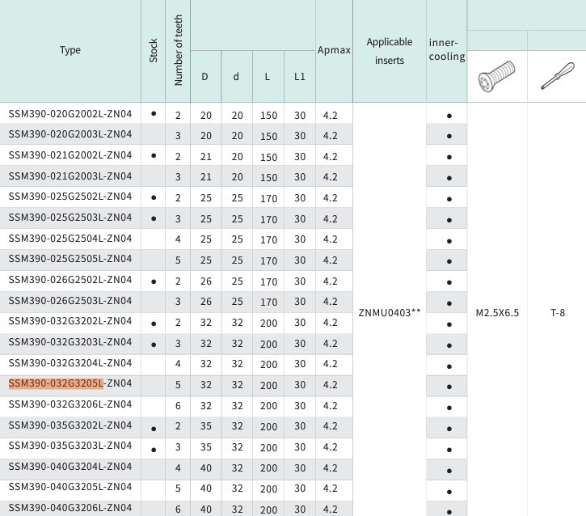The image size is (586, 516).
Task: Click the inner-cooling column header
Action: pyautogui.click(x=447, y=49)
